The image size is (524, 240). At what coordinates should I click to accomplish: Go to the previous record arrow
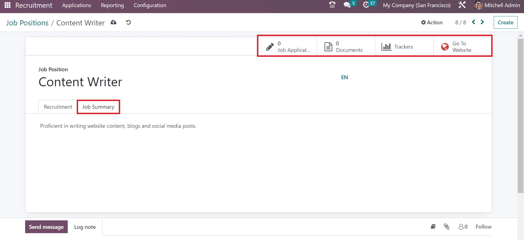pos(474,22)
